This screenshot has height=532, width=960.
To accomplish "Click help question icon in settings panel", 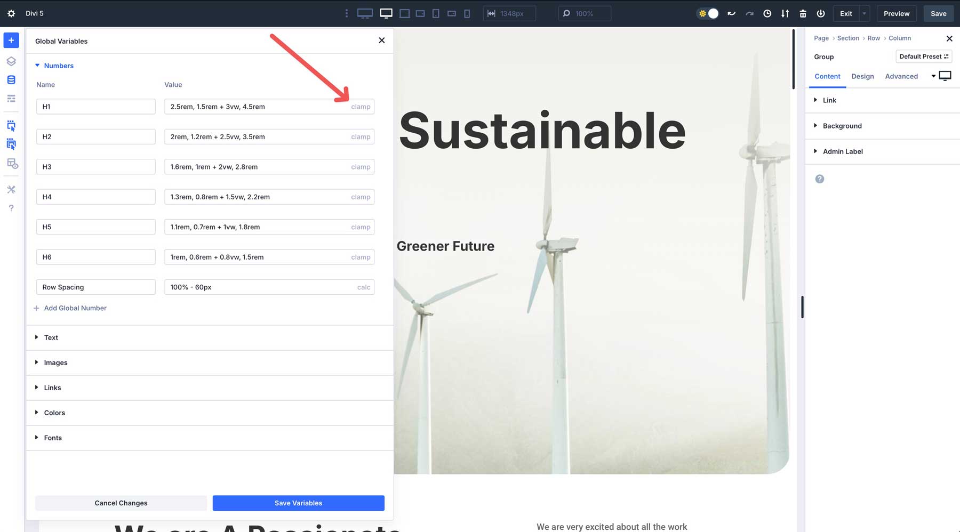I will [820, 179].
